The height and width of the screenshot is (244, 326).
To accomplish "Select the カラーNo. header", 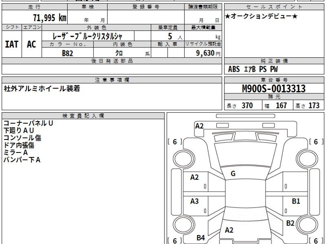I will pos(68,44).
